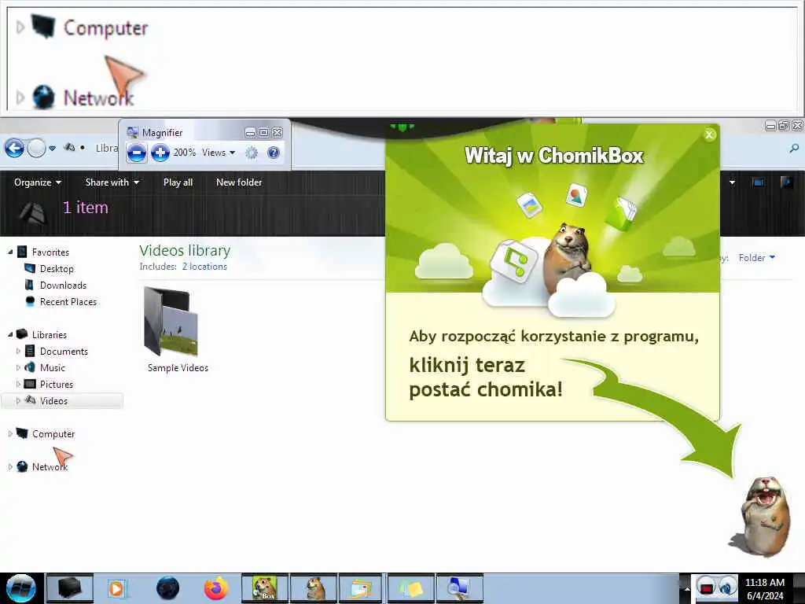
Task: Open the 2 locations link
Action: coord(204,267)
